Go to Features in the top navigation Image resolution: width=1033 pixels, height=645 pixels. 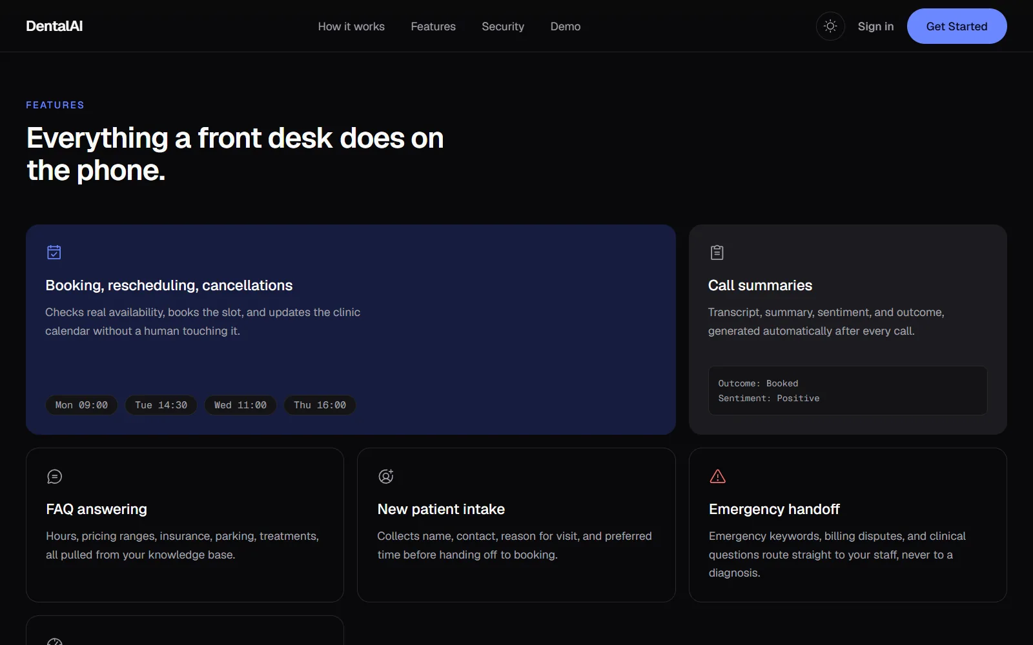pyautogui.click(x=433, y=26)
